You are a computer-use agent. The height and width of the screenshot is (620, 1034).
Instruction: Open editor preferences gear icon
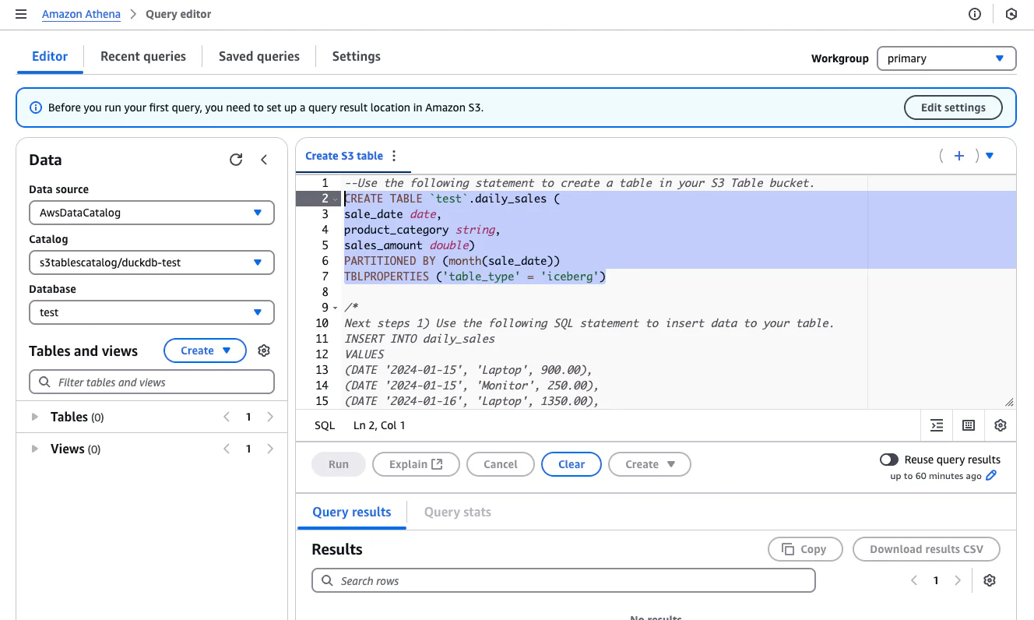point(1001,425)
